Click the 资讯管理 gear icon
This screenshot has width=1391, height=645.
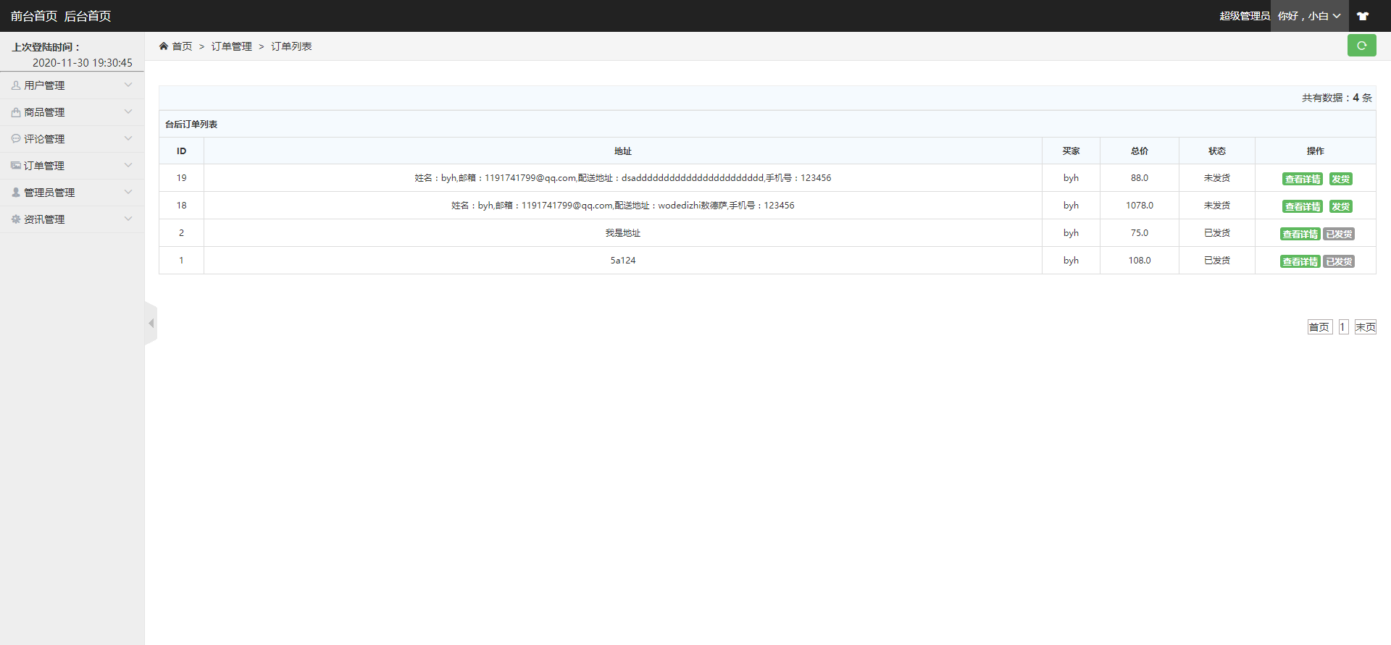[x=16, y=219]
